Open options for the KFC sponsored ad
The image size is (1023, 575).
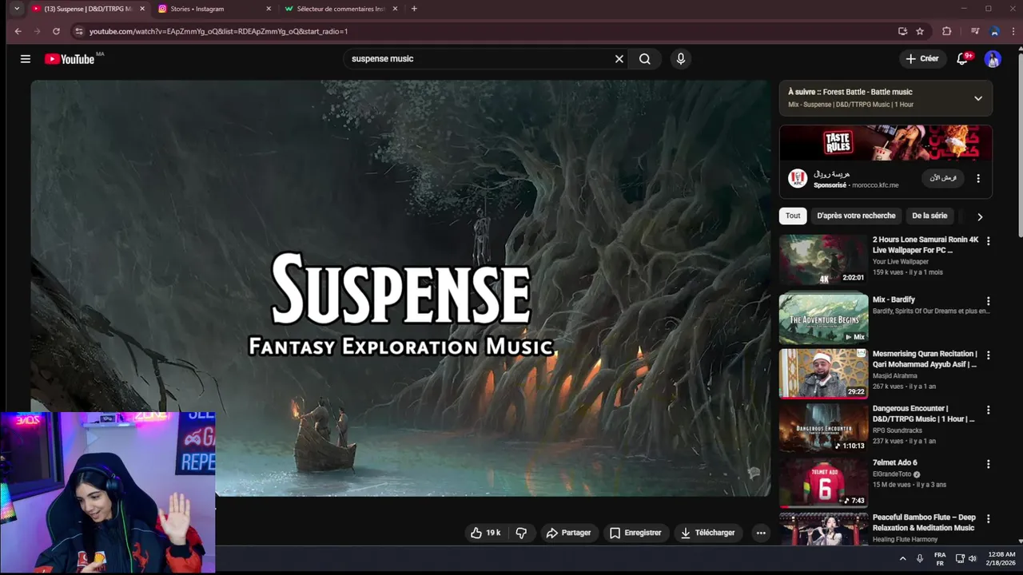[978, 179]
